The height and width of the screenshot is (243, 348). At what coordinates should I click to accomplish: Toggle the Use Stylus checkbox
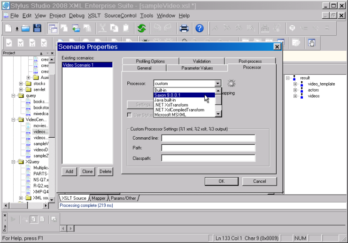tap(129, 115)
